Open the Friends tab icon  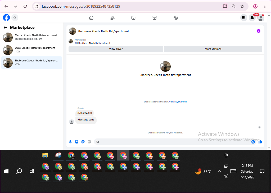[x=112, y=18]
